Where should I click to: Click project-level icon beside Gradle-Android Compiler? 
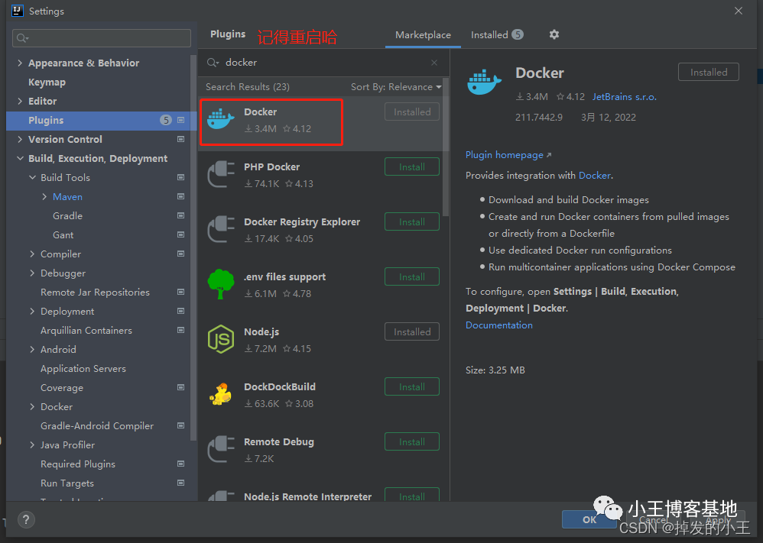tap(180, 425)
